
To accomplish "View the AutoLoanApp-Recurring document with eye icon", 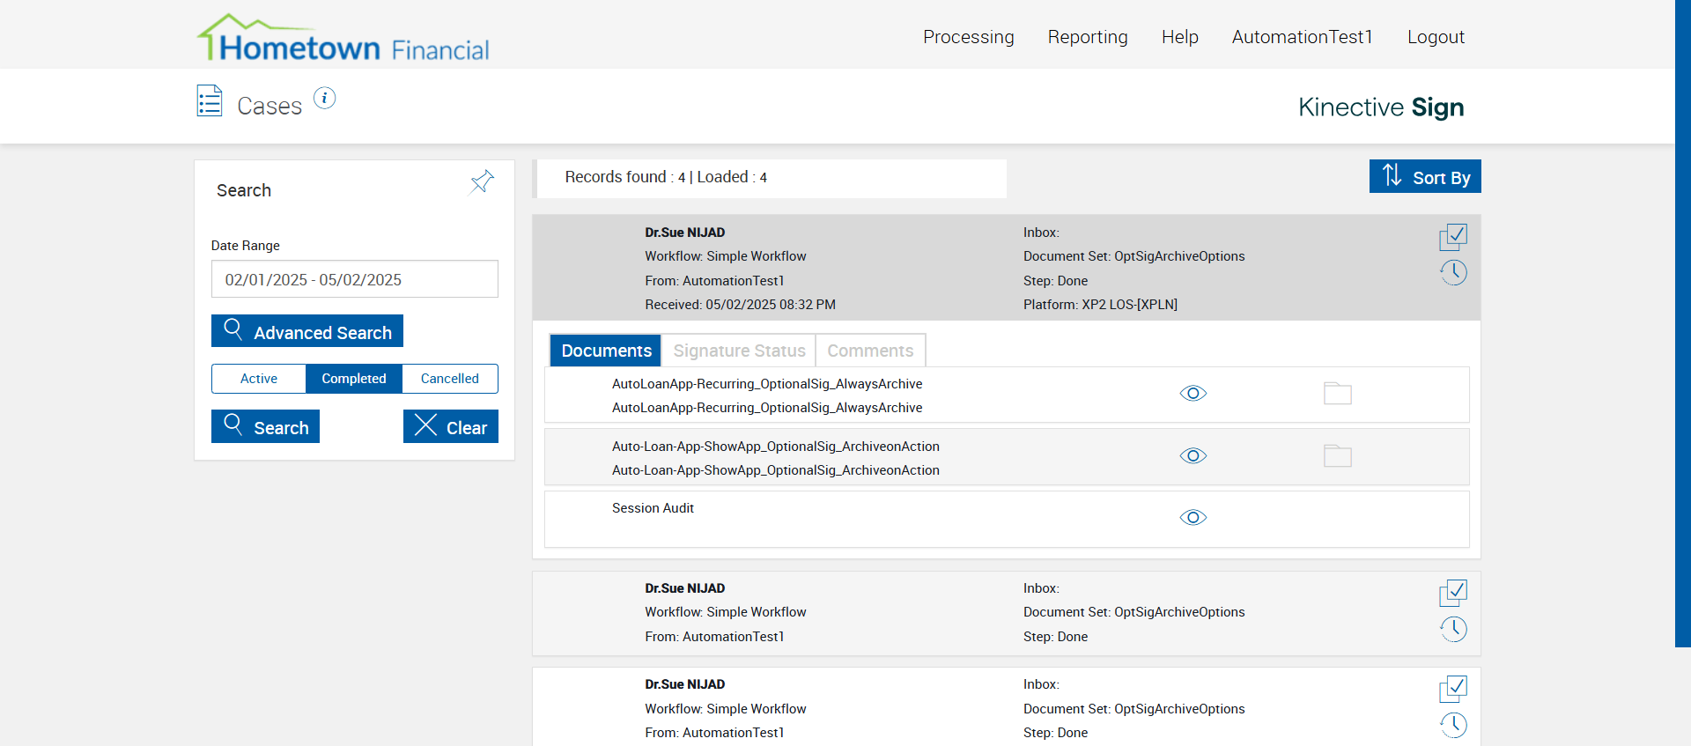I will click(x=1193, y=394).
